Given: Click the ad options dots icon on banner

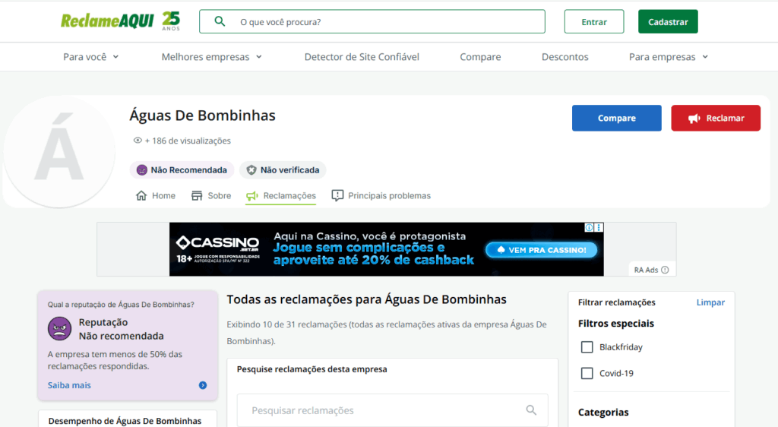Looking at the screenshot, I should click(599, 228).
